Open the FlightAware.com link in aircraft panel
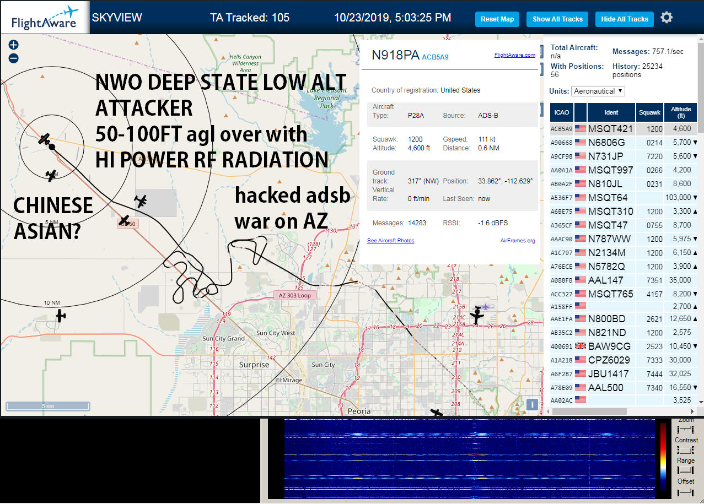Viewport: 704px width, 504px height. point(514,55)
